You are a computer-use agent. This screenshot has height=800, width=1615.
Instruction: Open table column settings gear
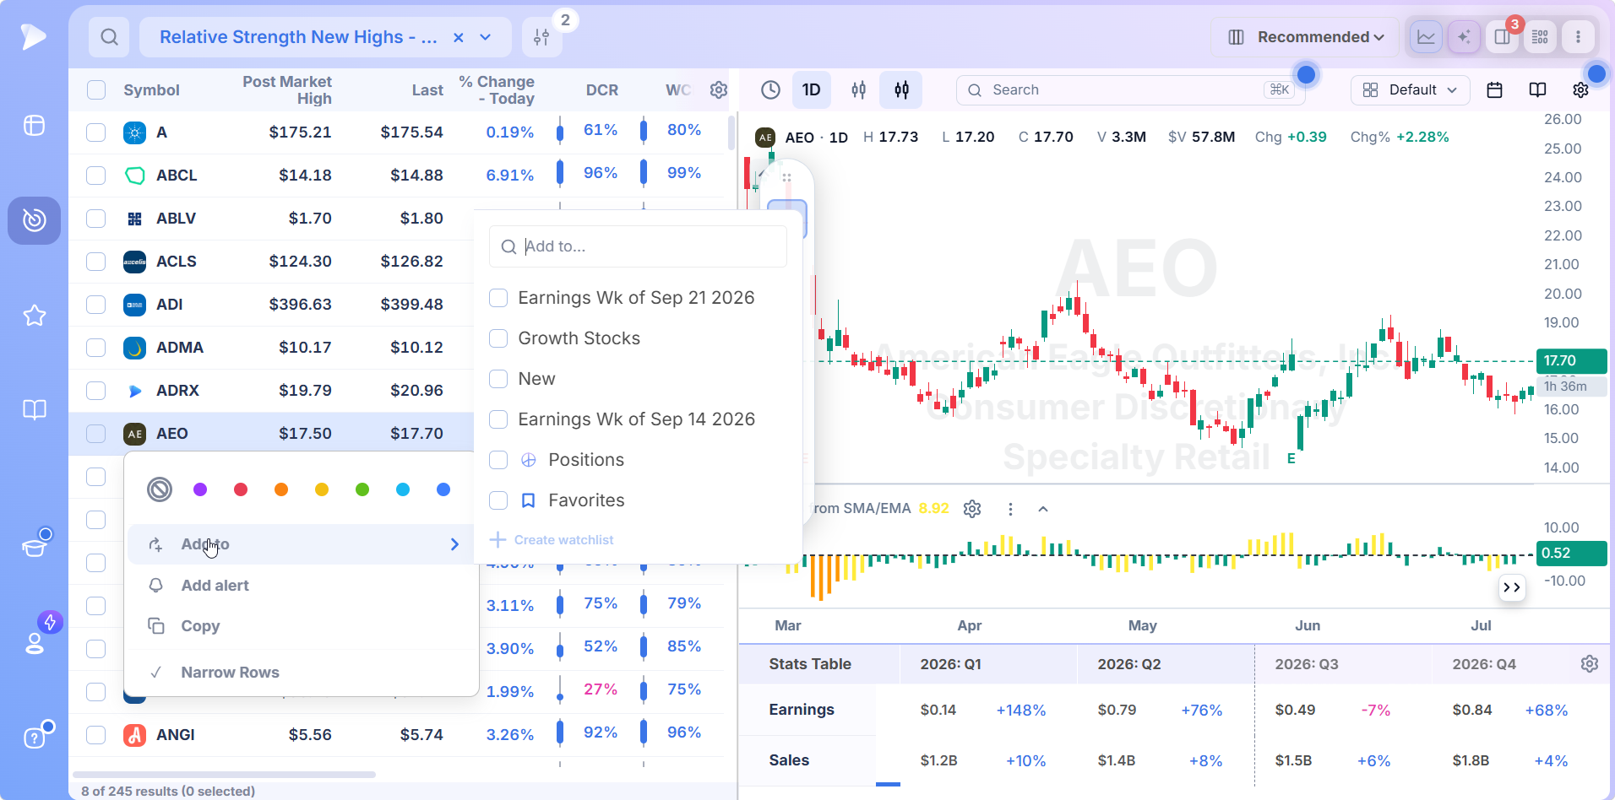719,90
